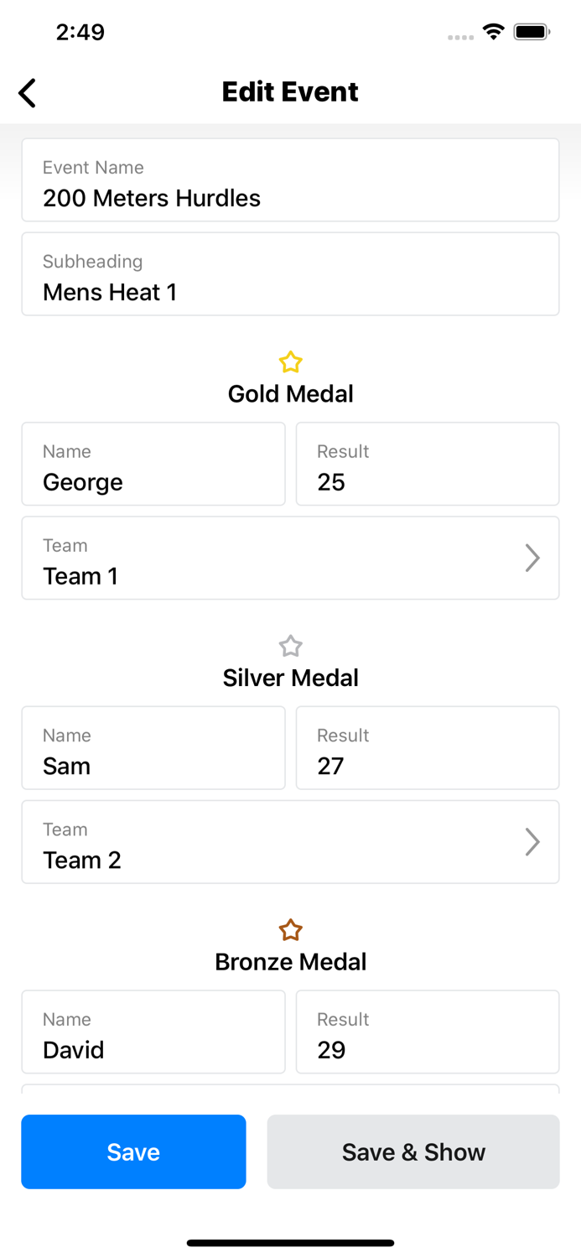Tap the gray star above Silver Medal

290,646
